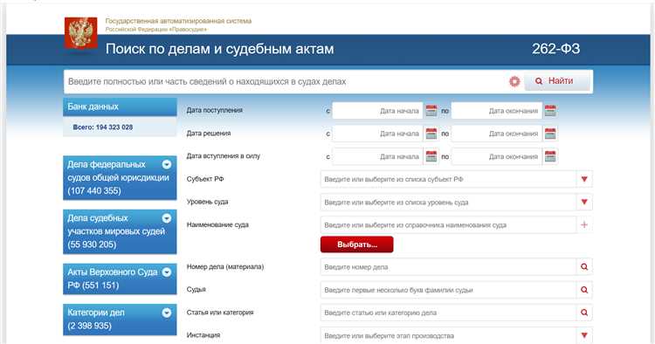The height and width of the screenshot is (344, 655).
Task: Select the Банк данных header
Action: pos(120,107)
